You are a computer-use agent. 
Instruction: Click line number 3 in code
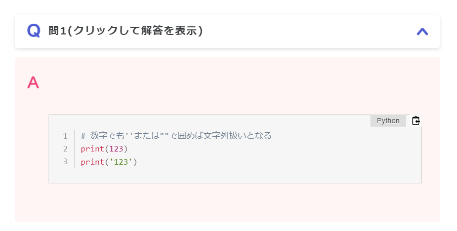point(65,162)
